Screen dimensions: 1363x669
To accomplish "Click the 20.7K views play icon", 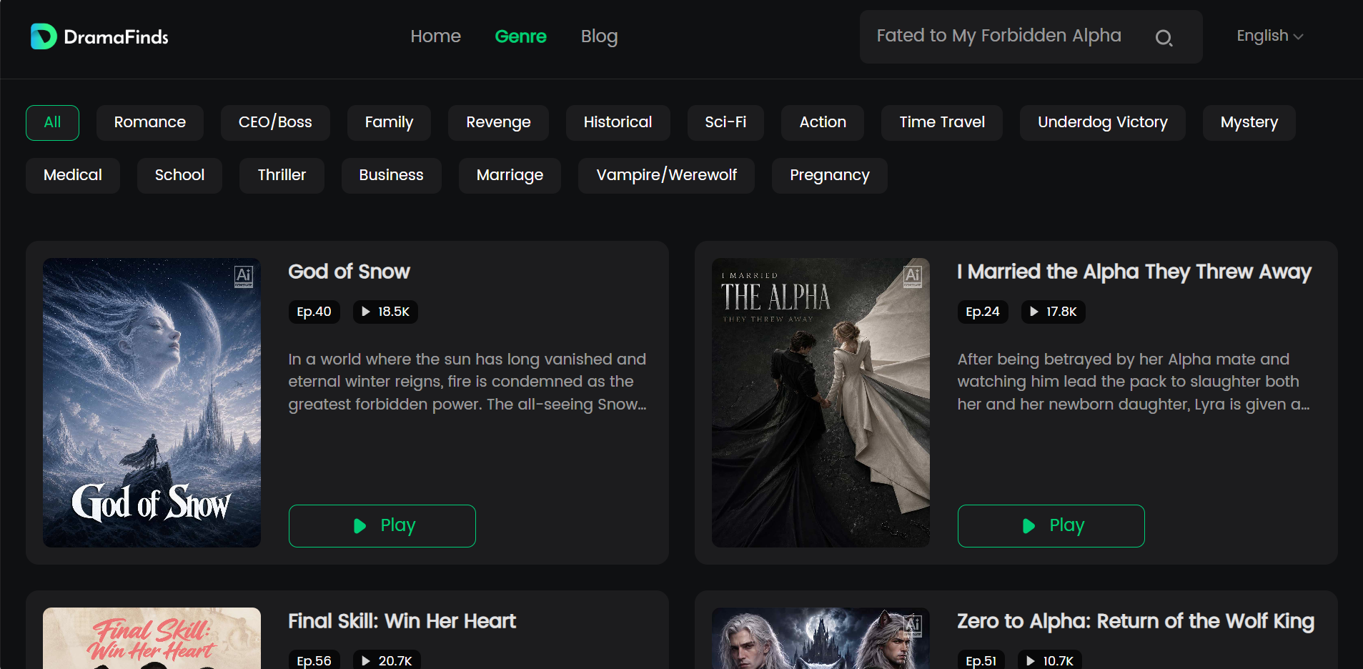I will [x=366, y=661].
